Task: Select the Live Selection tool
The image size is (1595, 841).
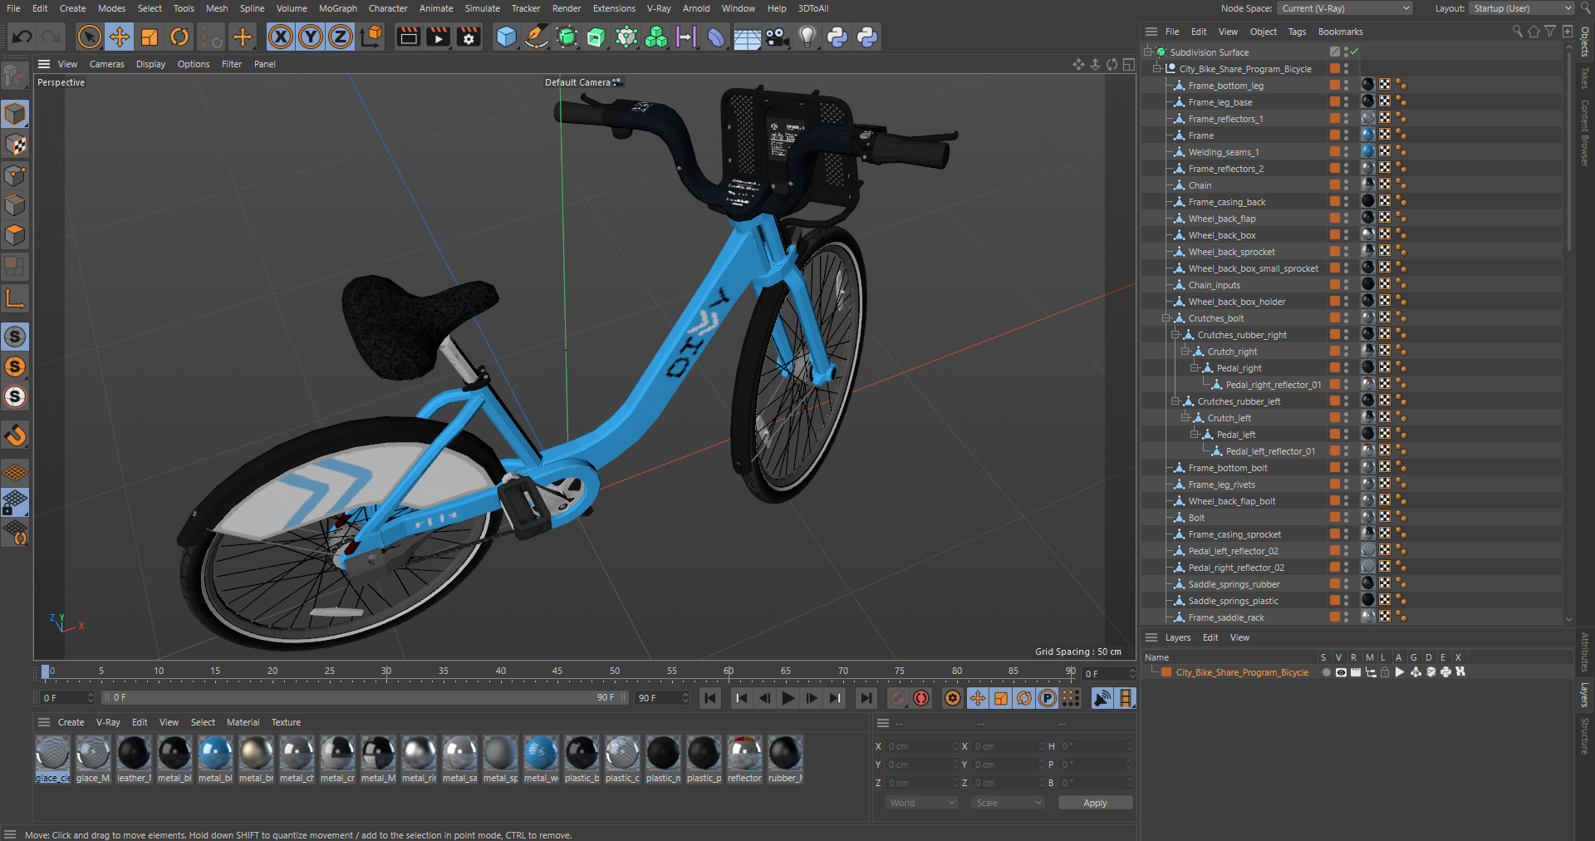Action: point(90,37)
